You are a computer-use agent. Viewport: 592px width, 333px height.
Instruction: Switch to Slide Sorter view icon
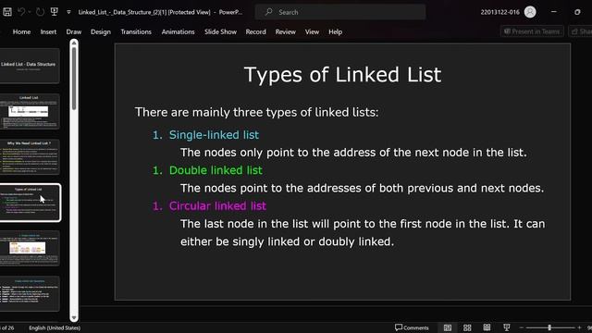click(467, 327)
